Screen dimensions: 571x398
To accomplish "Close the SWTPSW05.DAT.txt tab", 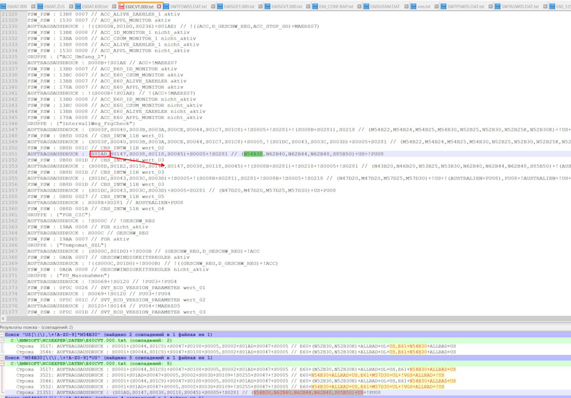I will tap(491, 7).
